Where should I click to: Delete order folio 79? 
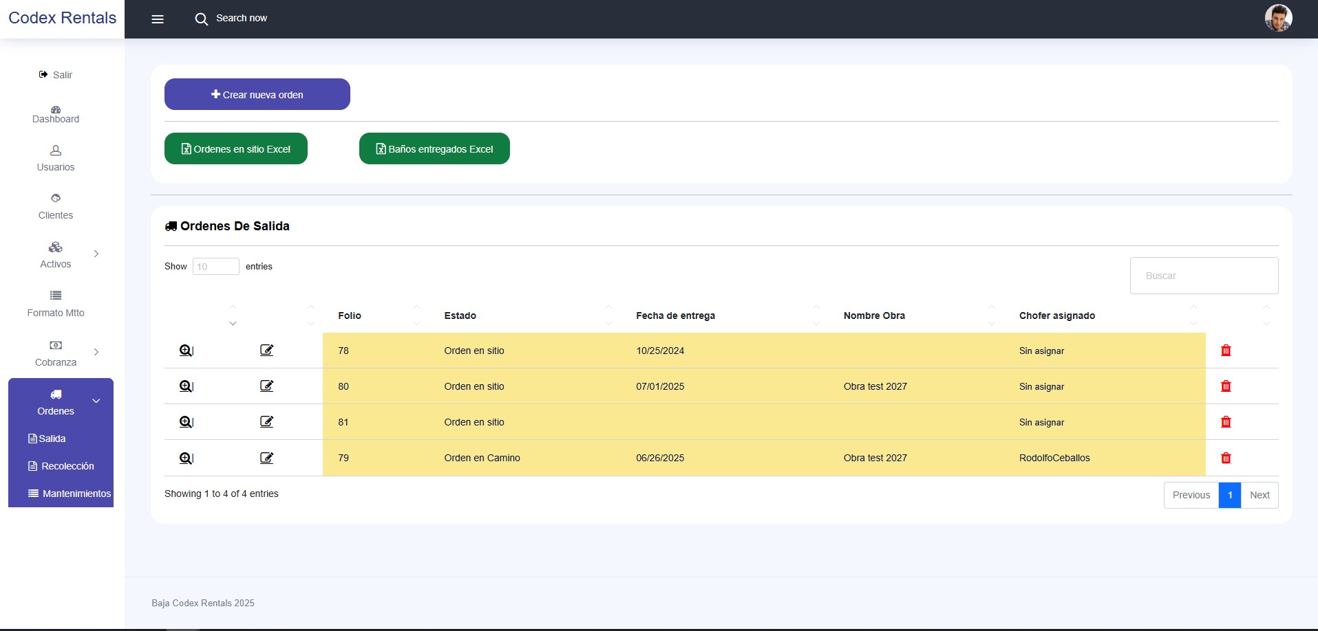pos(1226,458)
